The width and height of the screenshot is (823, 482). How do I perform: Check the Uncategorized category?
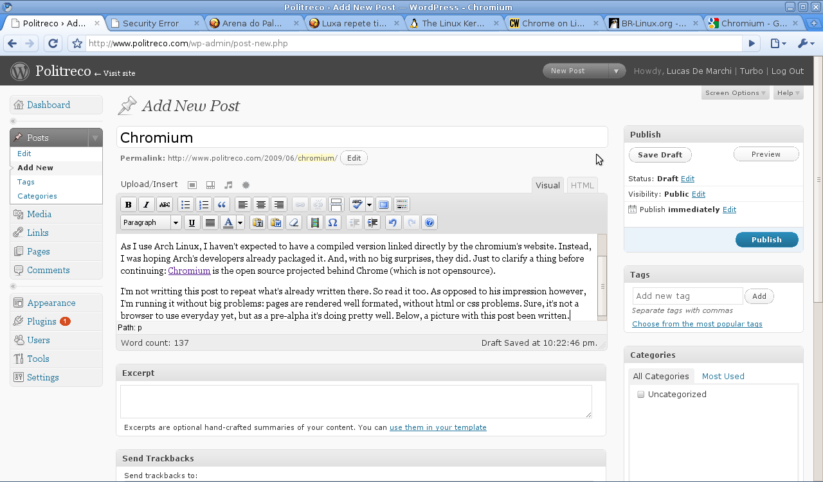point(640,395)
